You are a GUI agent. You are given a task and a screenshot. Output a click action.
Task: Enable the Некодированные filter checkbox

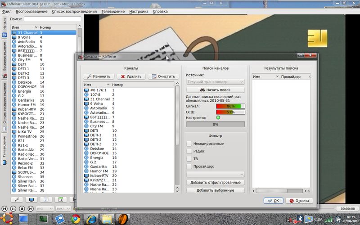point(189,143)
